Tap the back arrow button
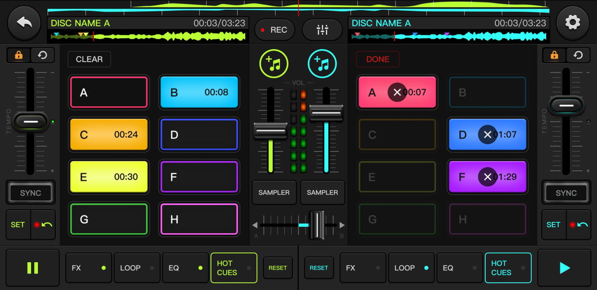This screenshot has width=597, height=290. pos(24,23)
